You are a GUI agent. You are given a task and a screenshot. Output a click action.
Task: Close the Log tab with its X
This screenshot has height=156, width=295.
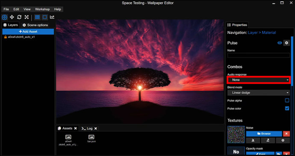coord(96,129)
